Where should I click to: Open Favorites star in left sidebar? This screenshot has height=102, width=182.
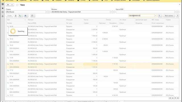pos(3,8)
